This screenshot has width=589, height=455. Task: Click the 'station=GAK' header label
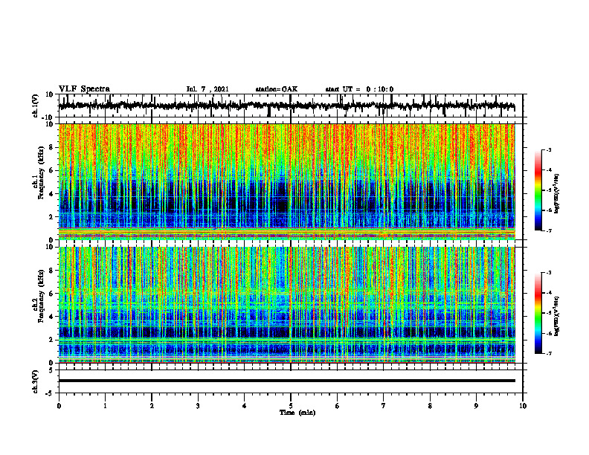277,89
